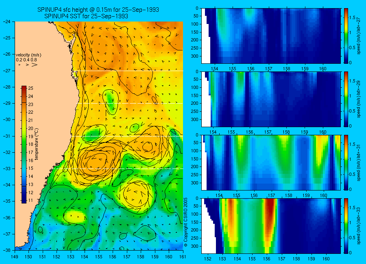The width and height of the screenshot is (366, 264).
Task: Select the "velocity (m/s)" legend label
Action: coord(28,55)
